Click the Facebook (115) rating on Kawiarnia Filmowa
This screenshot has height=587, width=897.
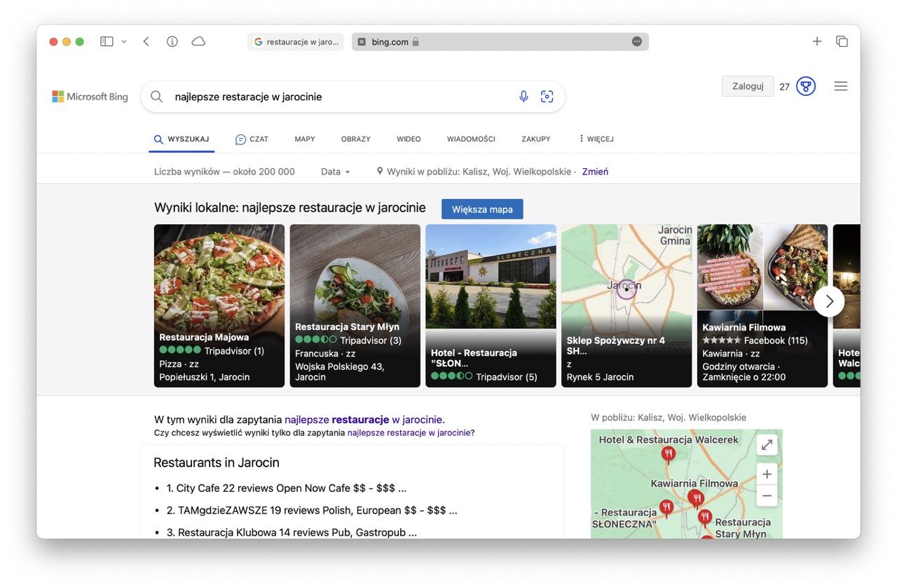pyautogui.click(x=755, y=340)
